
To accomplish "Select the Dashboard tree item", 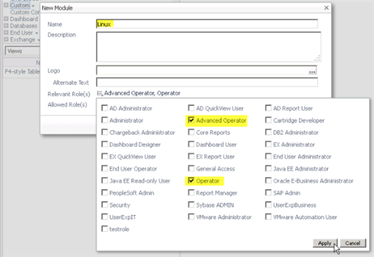I will [x=24, y=19].
